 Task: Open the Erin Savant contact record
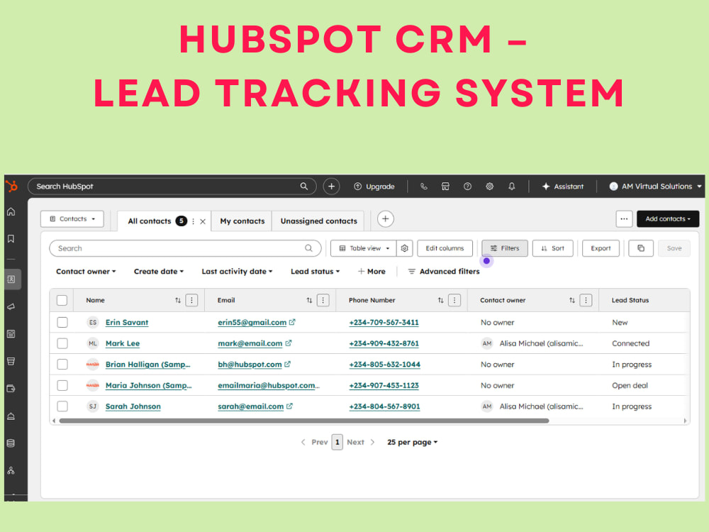(127, 323)
